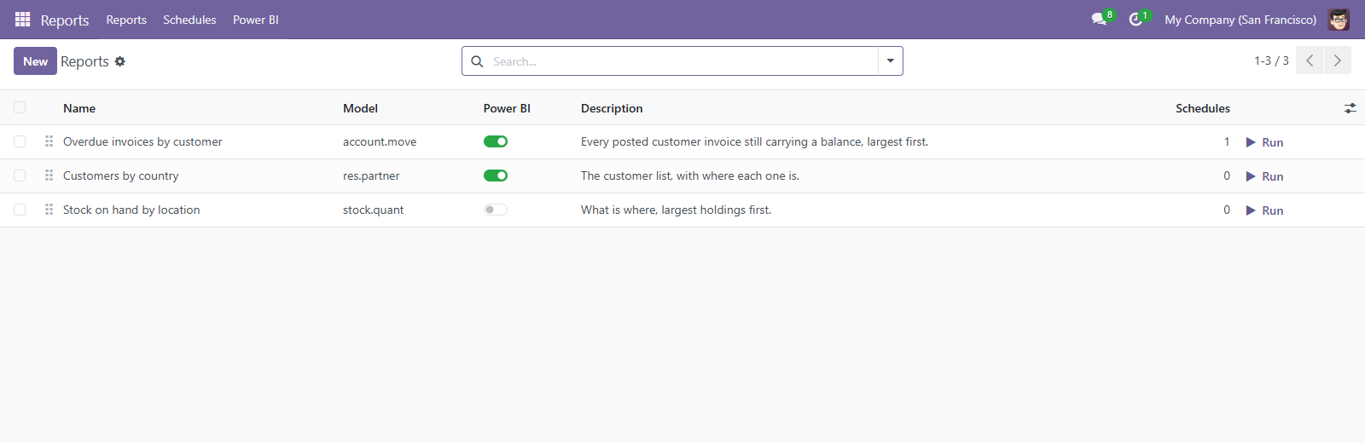Sort by the Power BI column header

click(x=507, y=108)
